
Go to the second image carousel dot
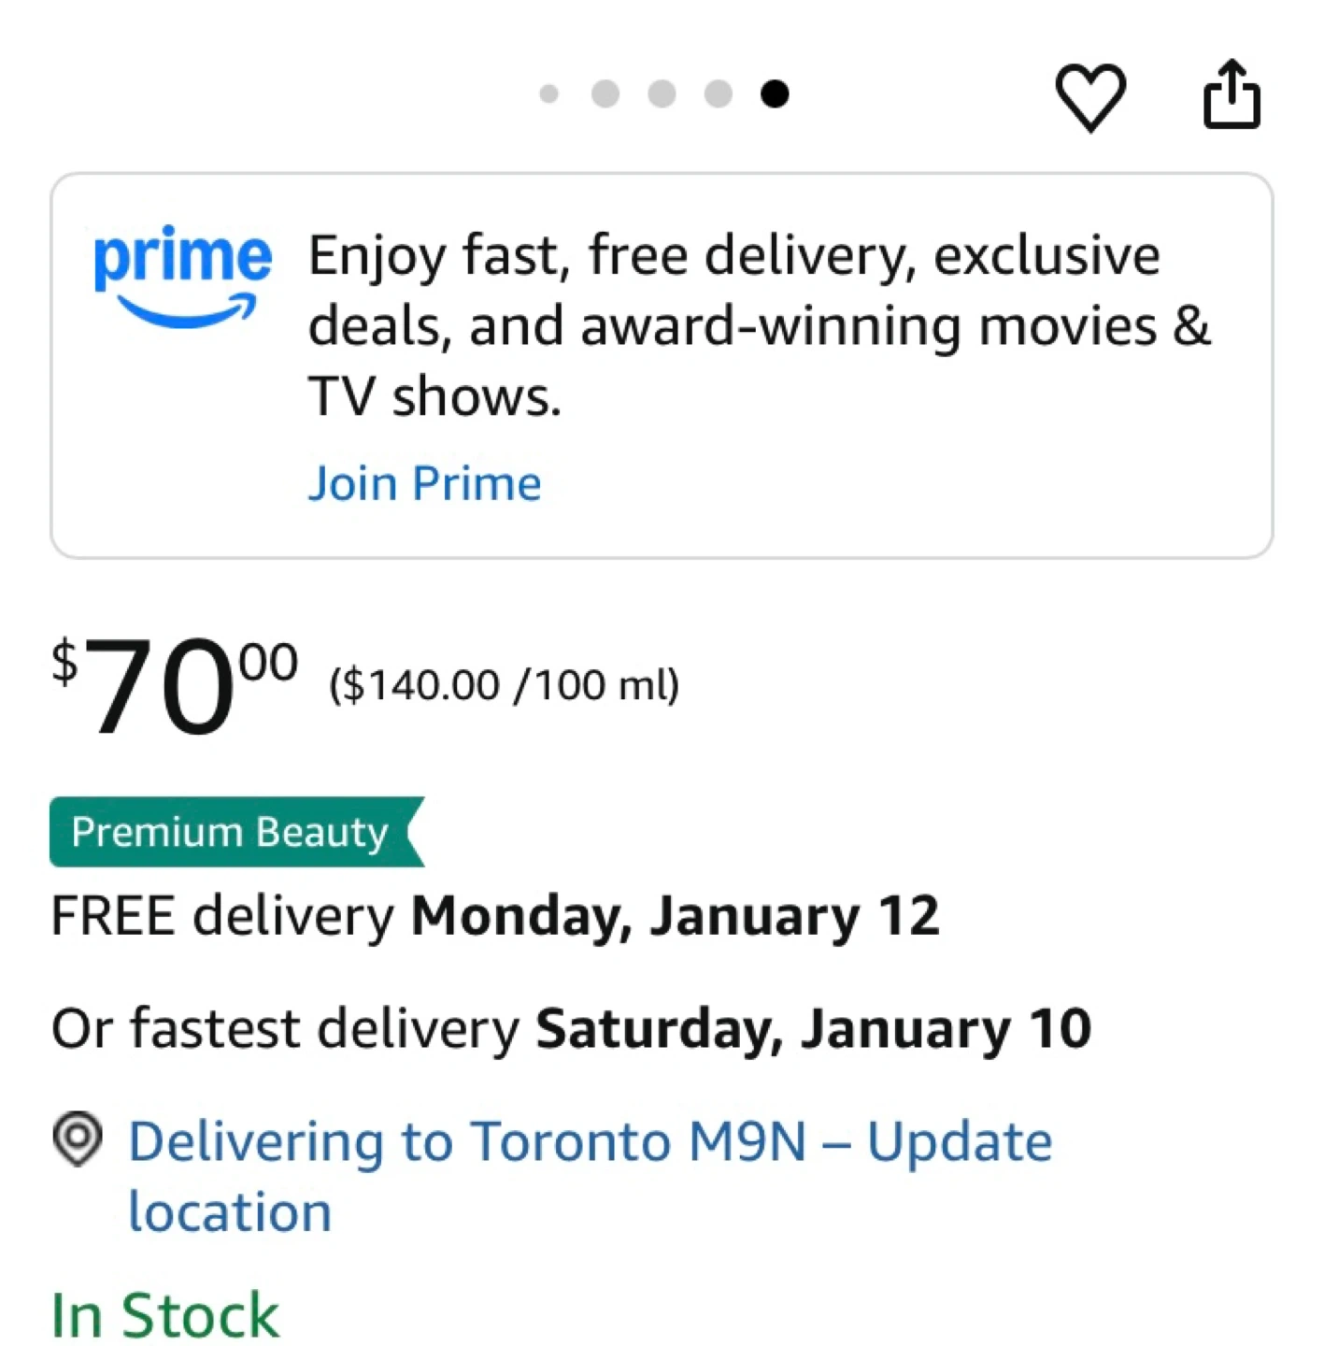tap(605, 93)
